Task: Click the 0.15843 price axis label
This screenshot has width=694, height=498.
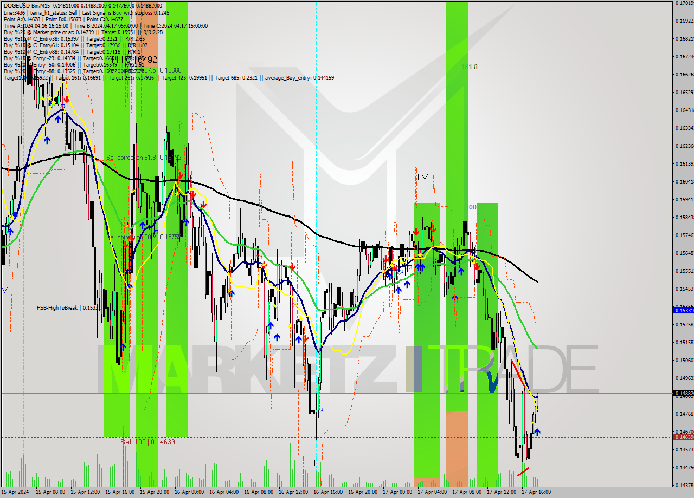Action: point(684,217)
